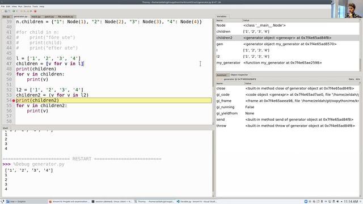Image resolution: width=363 pixels, height=204 pixels.
Task: Select the Node variable row
Action: point(288,25)
